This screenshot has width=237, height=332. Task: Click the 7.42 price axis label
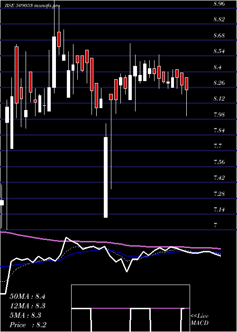219,178
